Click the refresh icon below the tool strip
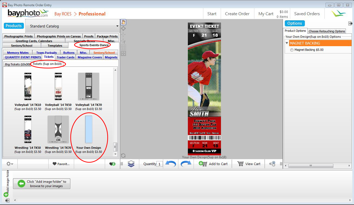 click(123, 156)
